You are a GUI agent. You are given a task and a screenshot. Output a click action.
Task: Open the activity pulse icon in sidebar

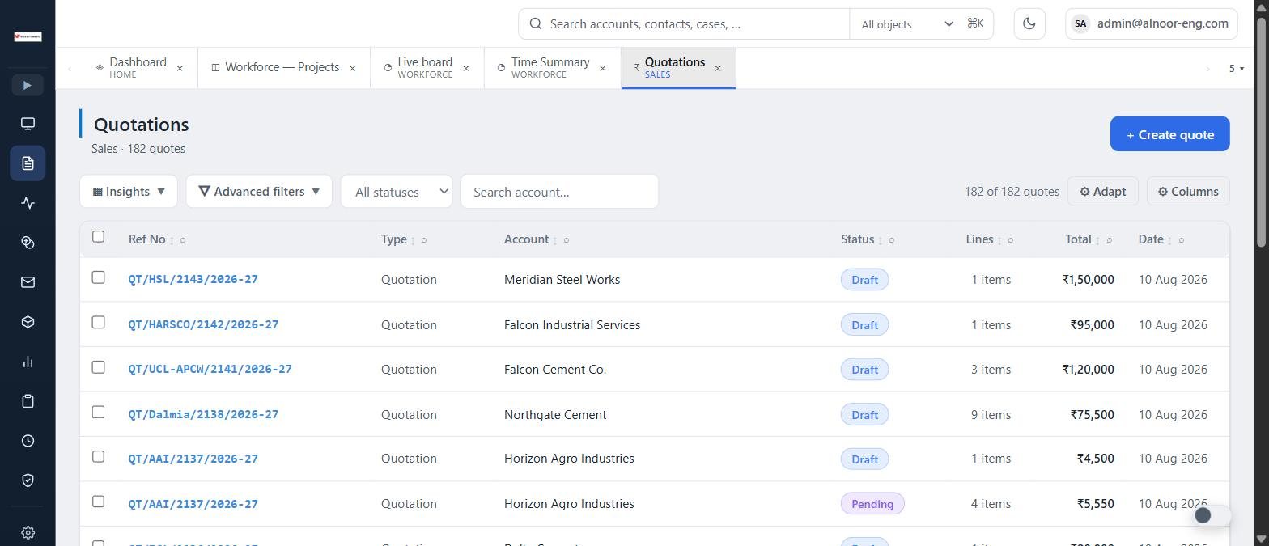pyautogui.click(x=28, y=203)
